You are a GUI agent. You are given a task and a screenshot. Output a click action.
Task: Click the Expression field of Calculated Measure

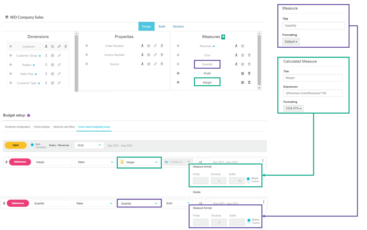coord(313,93)
